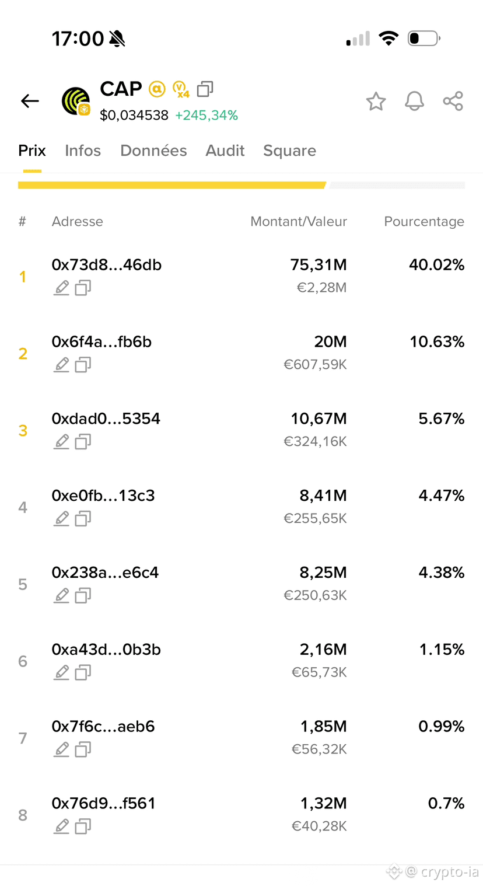Copy address 0x76d9...f561
This screenshot has height=886, width=483.
coord(83,826)
